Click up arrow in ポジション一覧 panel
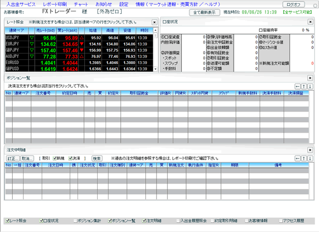The height and width of the screenshot is (232, 319). pos(304,87)
